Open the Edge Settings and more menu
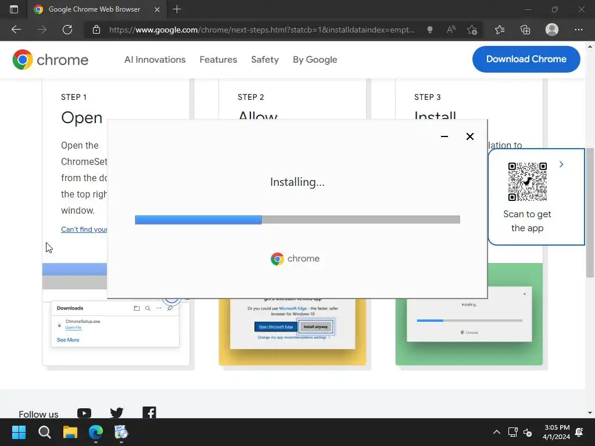Image resolution: width=595 pixels, height=446 pixels. (578, 30)
